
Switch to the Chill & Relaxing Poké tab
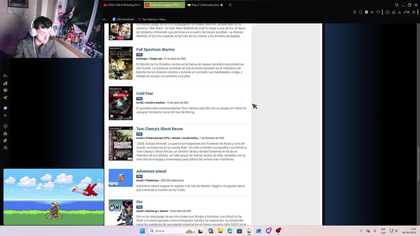click(123, 5)
